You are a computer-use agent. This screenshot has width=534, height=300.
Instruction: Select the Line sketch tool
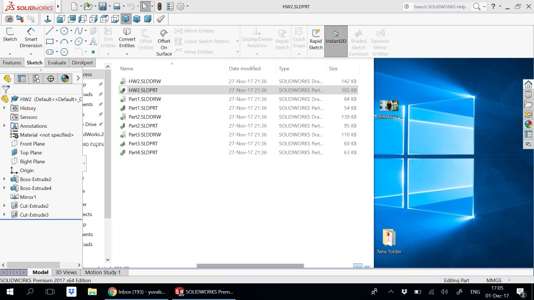click(x=50, y=31)
